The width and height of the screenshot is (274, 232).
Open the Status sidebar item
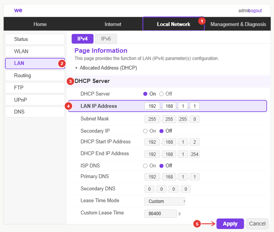[x=35, y=39]
